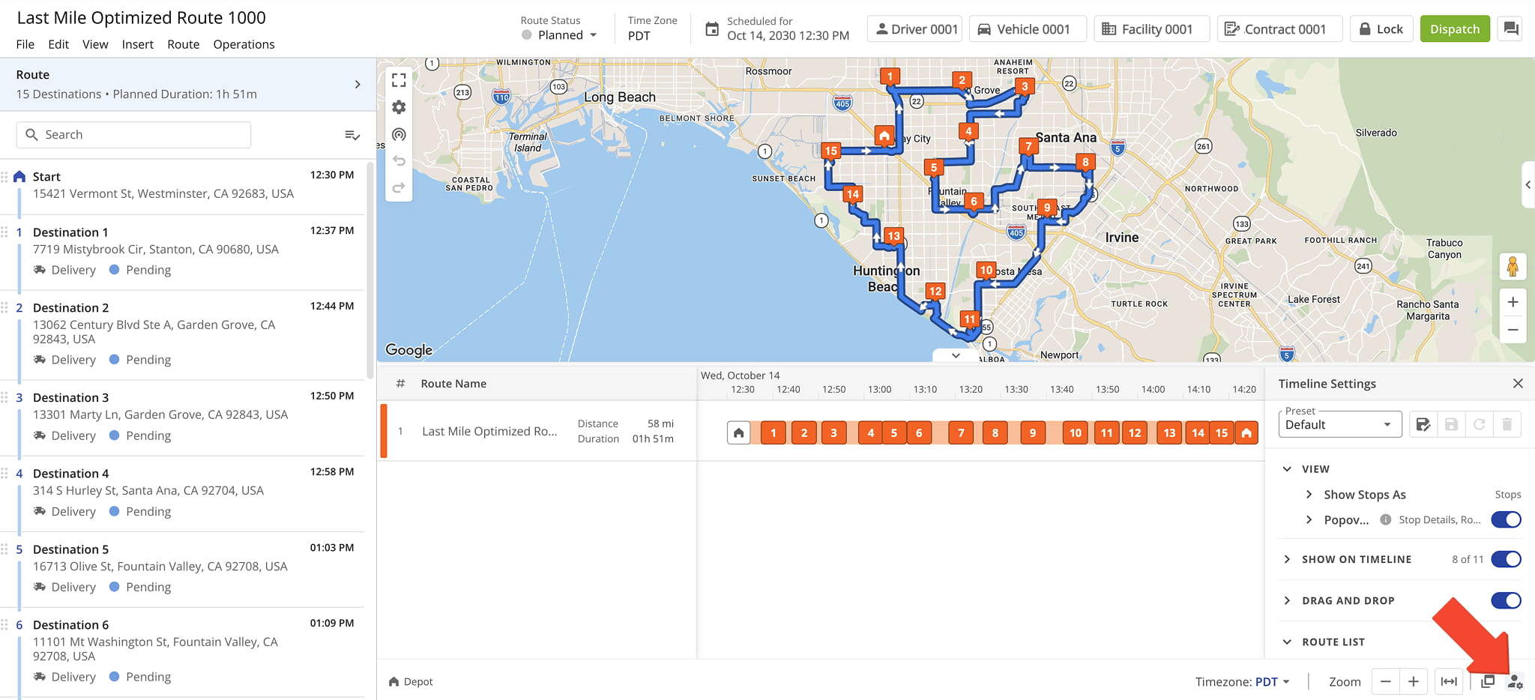The image size is (1535, 700).
Task: Zoom in on the map
Action: (x=1513, y=302)
